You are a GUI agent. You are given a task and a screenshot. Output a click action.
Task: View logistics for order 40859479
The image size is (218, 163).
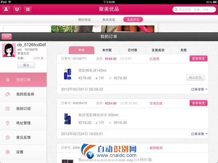pyautogui.click(x=198, y=103)
